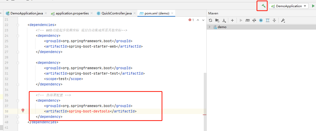Click spring-boot-starter-test artifactId text
Image resolution: width=316 pixels, height=131 pixels.
coord(94,73)
